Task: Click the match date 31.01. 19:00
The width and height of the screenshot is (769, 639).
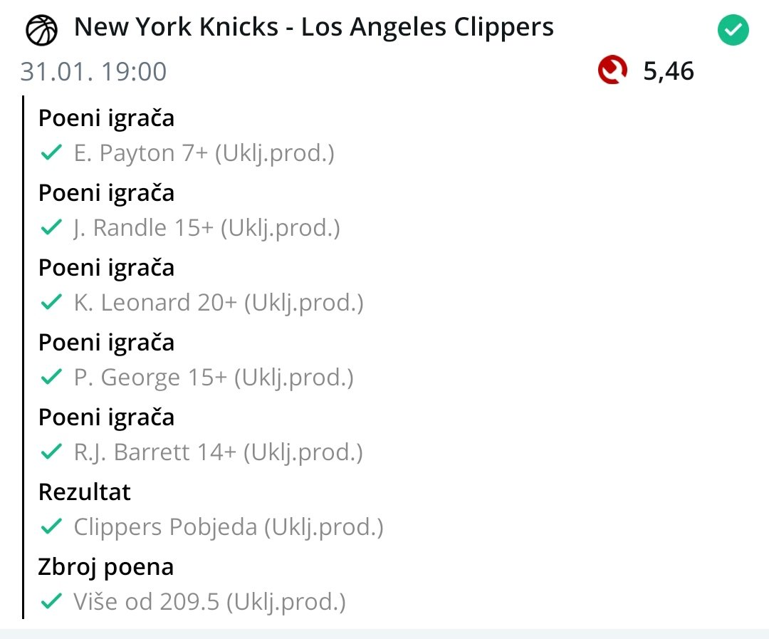Action: 93,71
